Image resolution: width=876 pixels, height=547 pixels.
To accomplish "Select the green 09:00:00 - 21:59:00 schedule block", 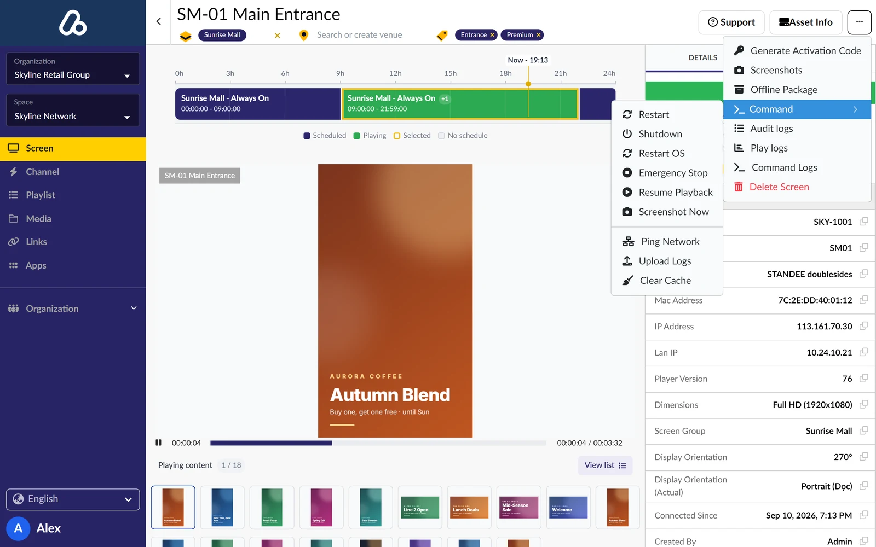I will tap(460, 104).
